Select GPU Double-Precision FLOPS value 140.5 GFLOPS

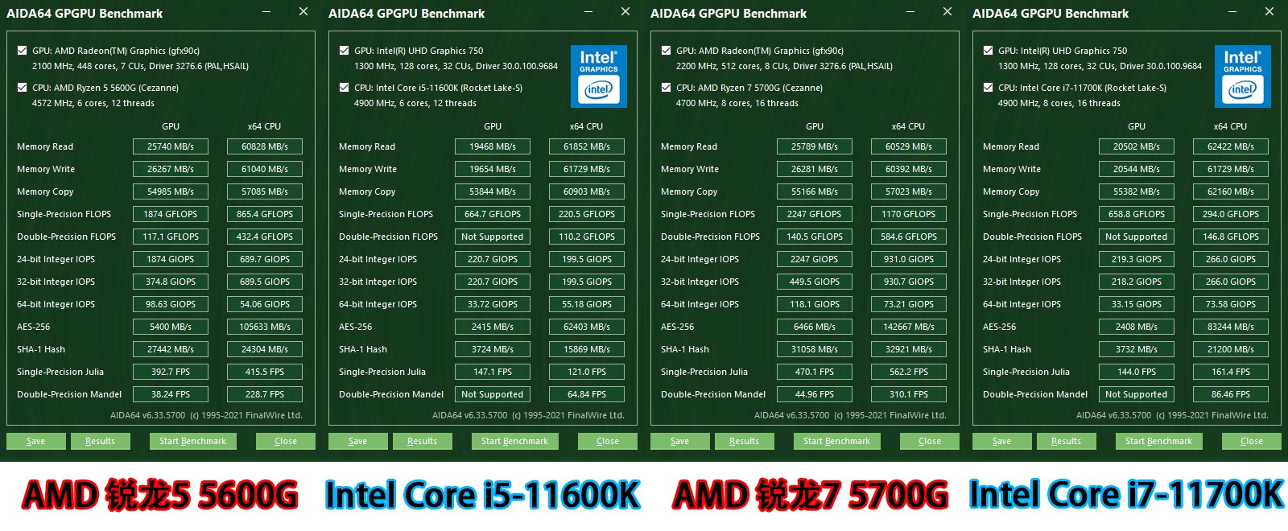click(815, 237)
